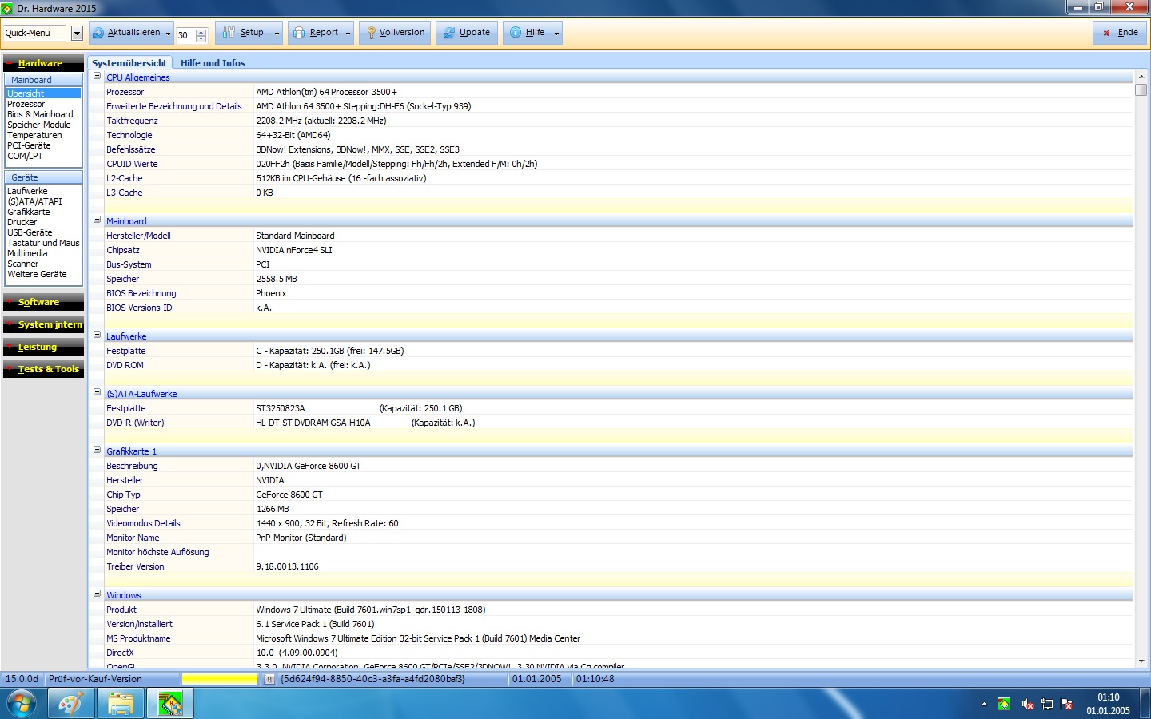The width and height of the screenshot is (1151, 719).
Task: Click the vertical scrollbar down arrow
Action: click(1141, 661)
